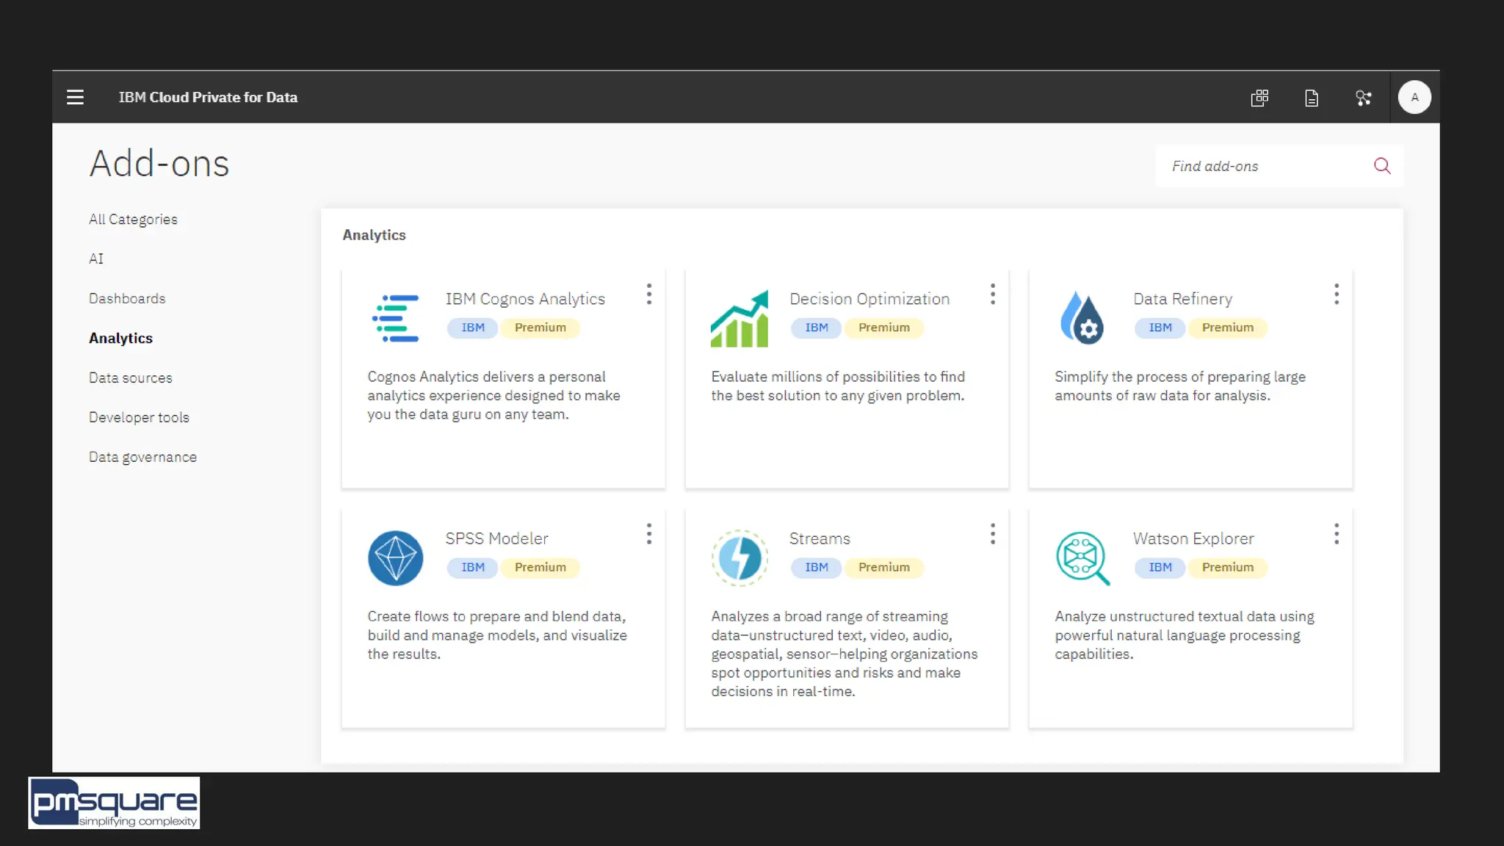This screenshot has width=1504, height=846.
Task: Select the Data governance category
Action: [142, 458]
